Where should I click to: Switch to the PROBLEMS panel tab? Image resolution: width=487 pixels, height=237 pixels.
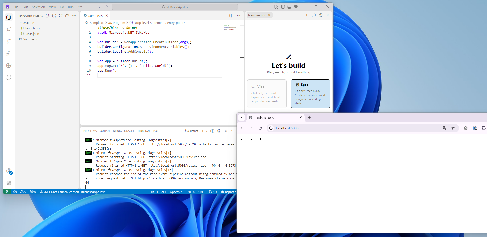tap(90, 131)
